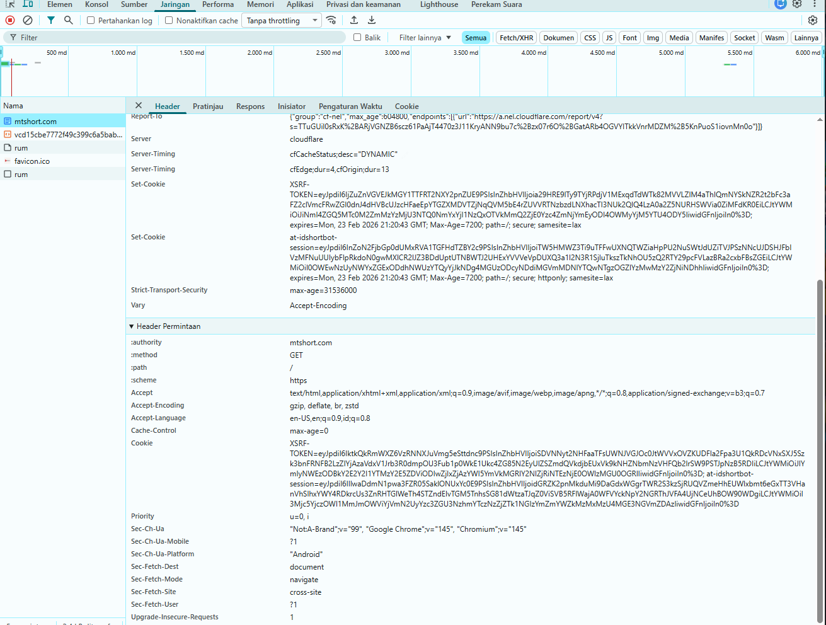
Task: Filter requests by Fetch/XHR
Action: click(517, 38)
